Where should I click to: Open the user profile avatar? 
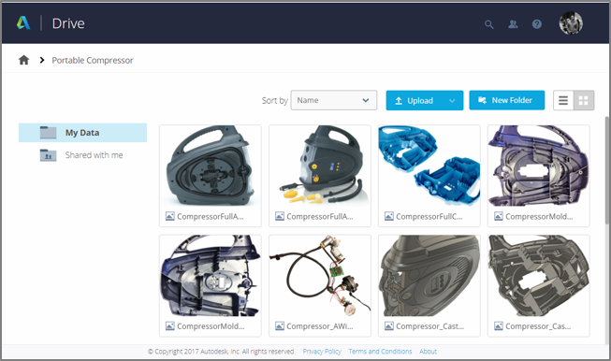571,23
